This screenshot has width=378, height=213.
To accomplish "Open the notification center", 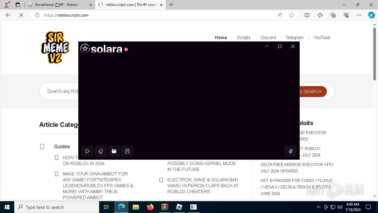I will point(368,207).
